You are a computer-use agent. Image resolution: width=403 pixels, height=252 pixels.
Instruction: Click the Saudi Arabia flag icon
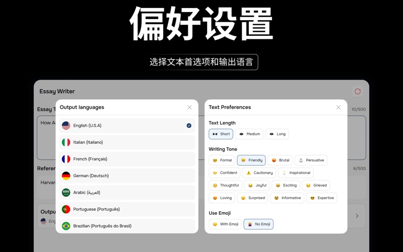pyautogui.click(x=66, y=193)
